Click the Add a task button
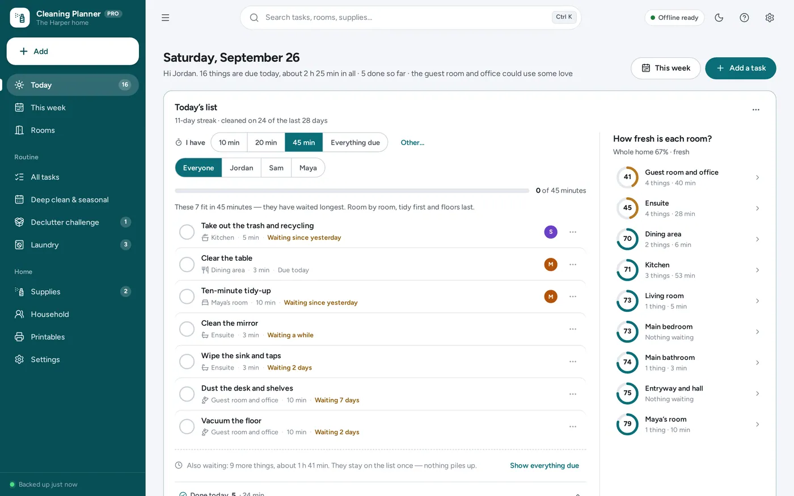 741,68
